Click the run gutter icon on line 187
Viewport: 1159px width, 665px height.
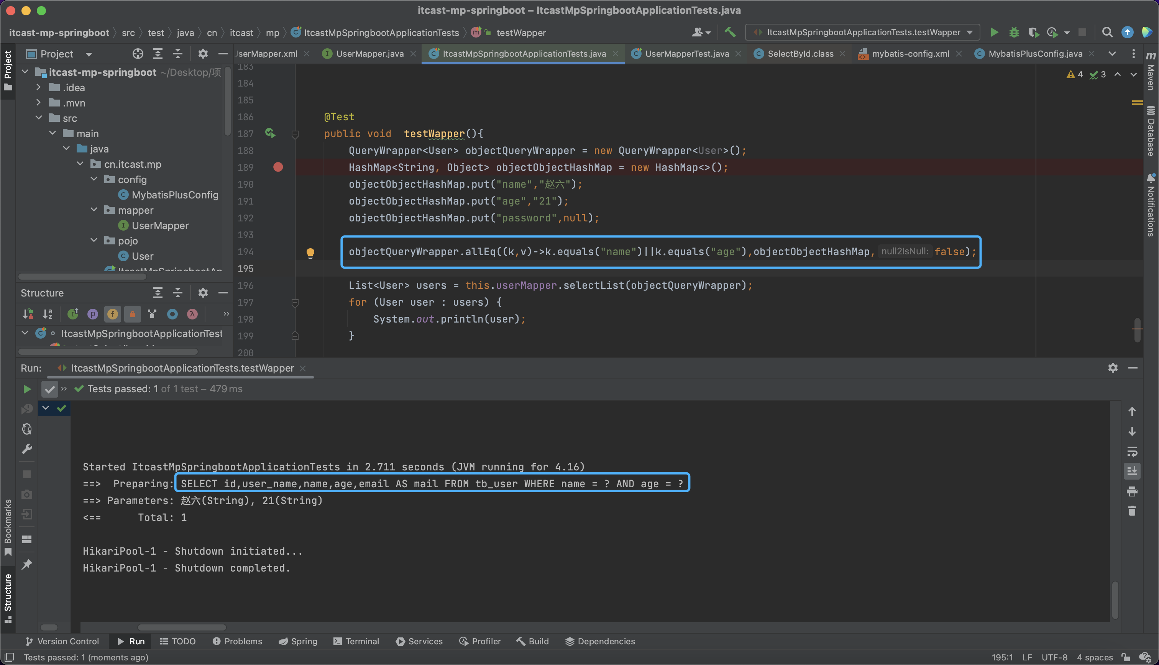click(270, 133)
